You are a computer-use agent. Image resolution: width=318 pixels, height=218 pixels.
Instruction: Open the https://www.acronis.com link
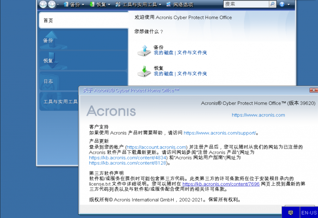(x=258, y=115)
